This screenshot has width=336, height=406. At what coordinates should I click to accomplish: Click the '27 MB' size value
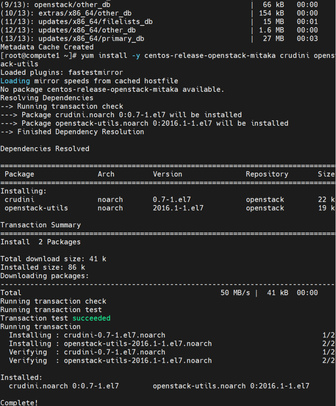(273, 38)
